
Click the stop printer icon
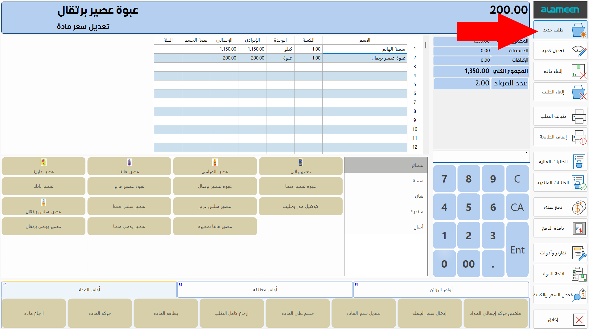pos(579,137)
